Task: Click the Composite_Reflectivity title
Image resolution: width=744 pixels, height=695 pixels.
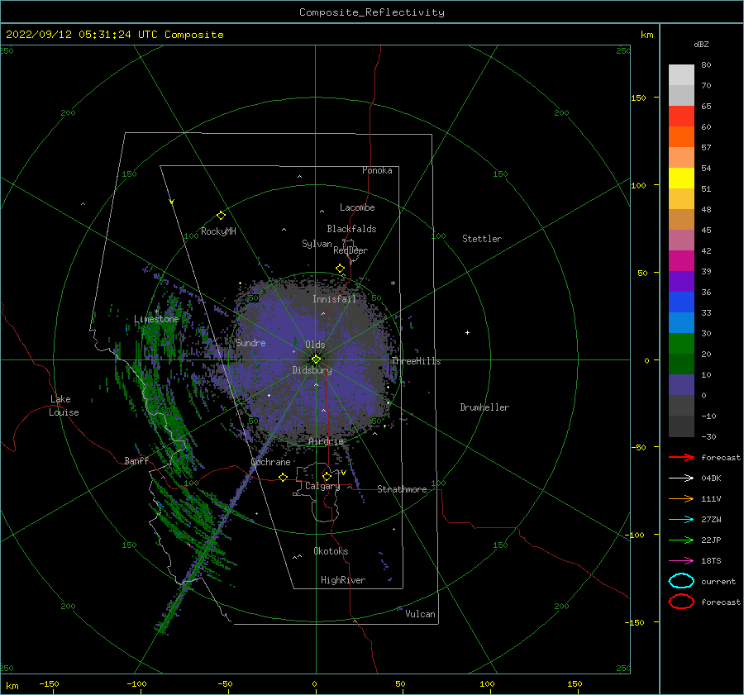Action: (x=372, y=12)
